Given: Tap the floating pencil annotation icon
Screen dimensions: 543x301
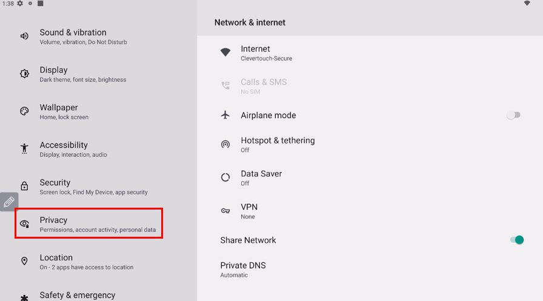Looking at the screenshot, I should [9, 202].
